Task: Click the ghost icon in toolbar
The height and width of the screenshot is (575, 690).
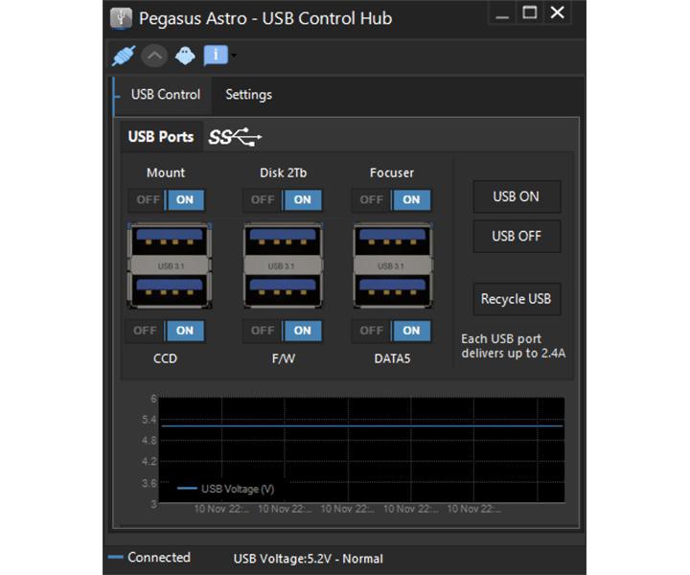Action: tap(185, 56)
